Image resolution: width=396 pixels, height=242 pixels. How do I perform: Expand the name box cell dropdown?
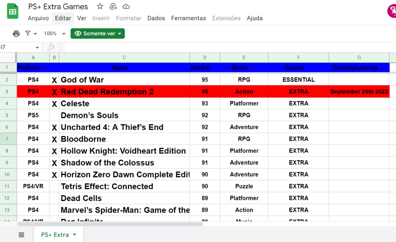(x=38, y=47)
